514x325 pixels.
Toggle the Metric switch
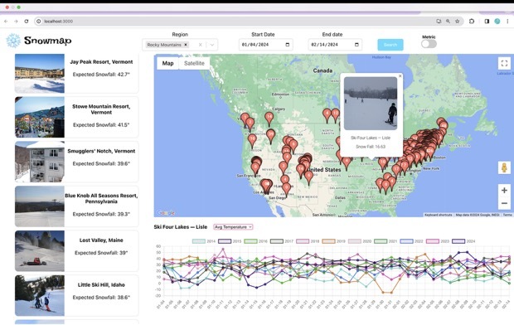(429, 44)
